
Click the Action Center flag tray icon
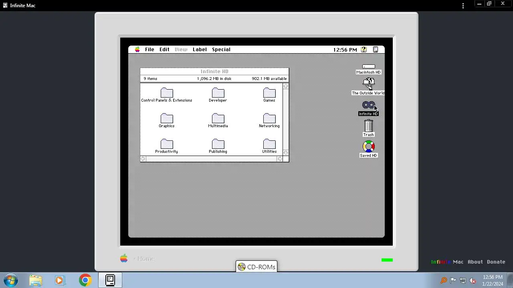[453, 280]
